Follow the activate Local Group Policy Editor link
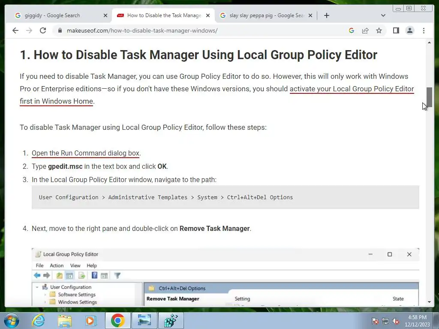Image resolution: width=439 pixels, height=329 pixels. tap(352, 89)
